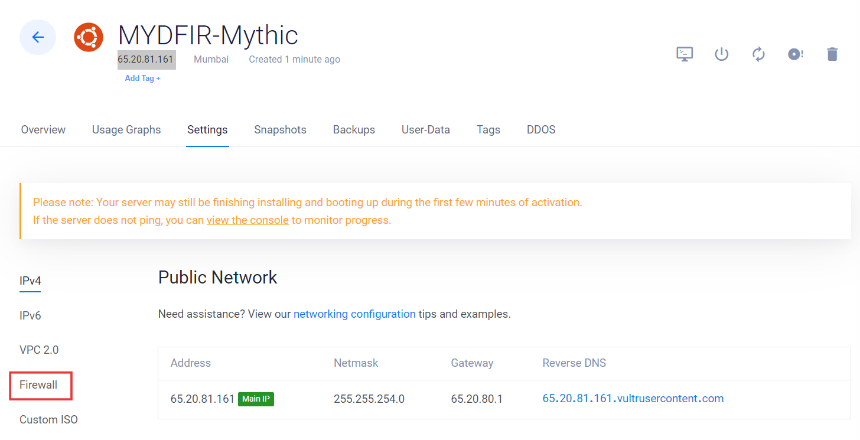Click the Mumbai location text
This screenshot has width=860, height=440.
211,59
